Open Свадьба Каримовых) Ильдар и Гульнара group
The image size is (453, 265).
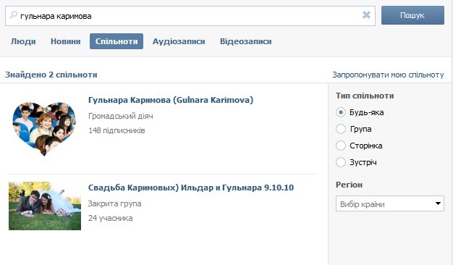pyautogui.click(x=191, y=188)
